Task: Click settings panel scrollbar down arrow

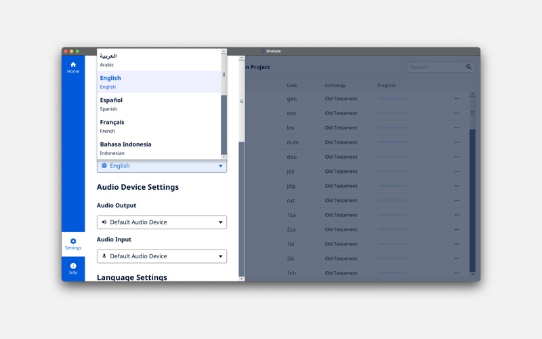Action: (242, 279)
